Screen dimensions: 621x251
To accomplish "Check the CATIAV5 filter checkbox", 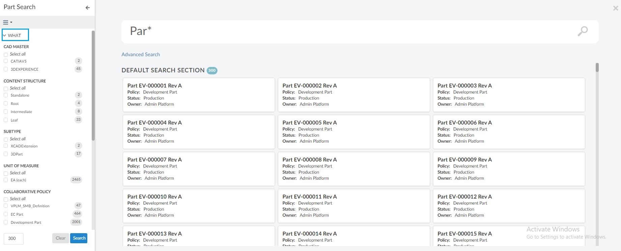I will [x=6, y=61].
